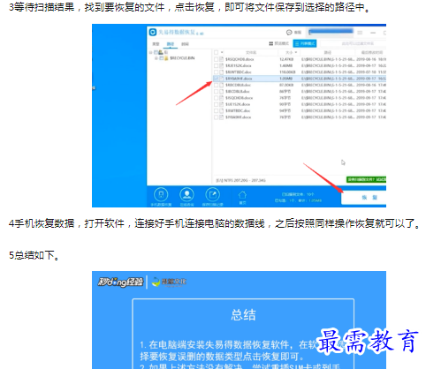
Task: Click the save scan record icon
Action: coord(212,194)
